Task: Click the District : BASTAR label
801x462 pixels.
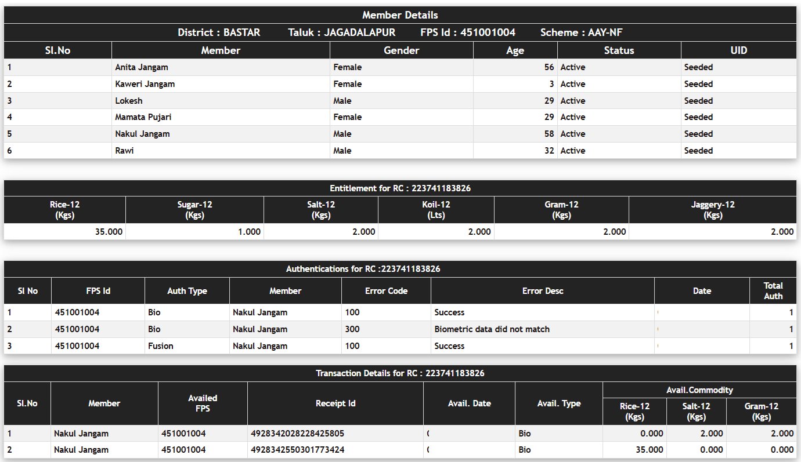Action: pos(219,32)
